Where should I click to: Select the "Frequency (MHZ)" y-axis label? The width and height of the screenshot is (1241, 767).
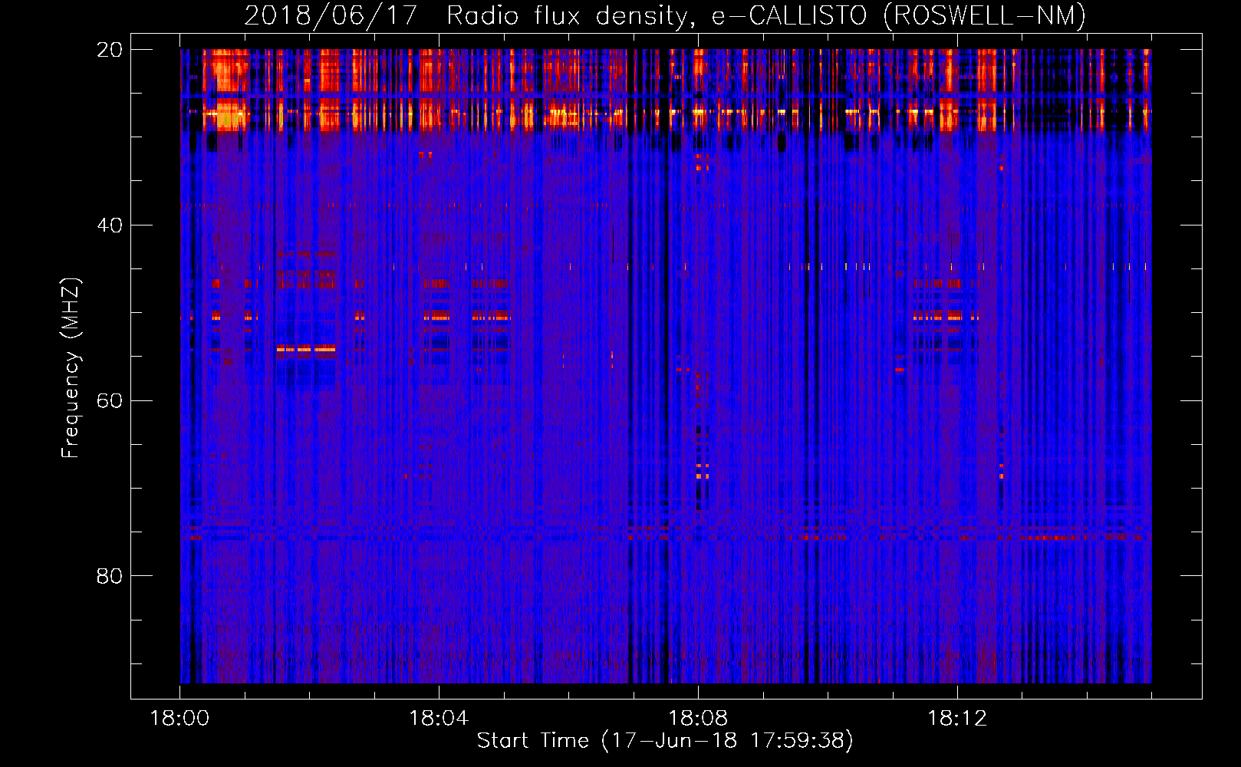pyautogui.click(x=71, y=368)
